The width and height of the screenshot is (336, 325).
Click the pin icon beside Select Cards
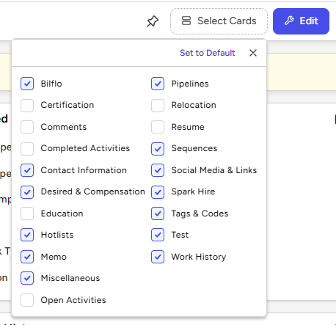(x=153, y=21)
